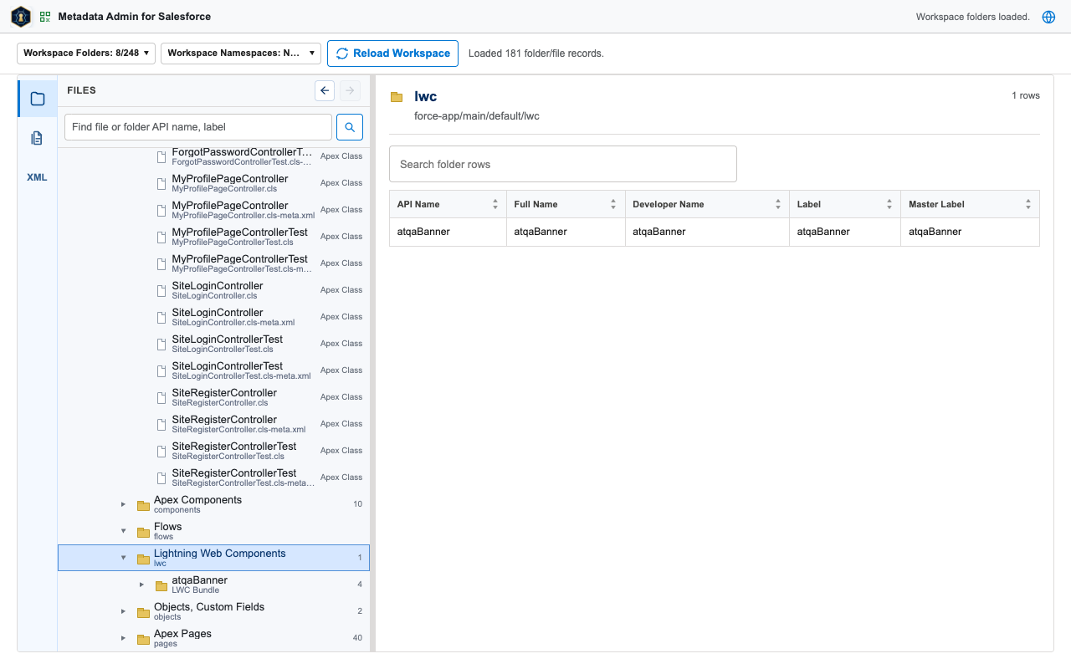
Task: Select the Apex Pages folder row
Action: 213,638
